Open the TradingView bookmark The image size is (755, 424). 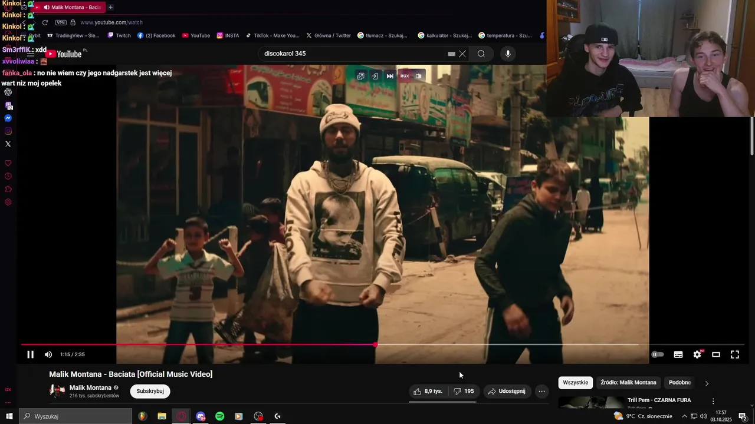(73, 35)
